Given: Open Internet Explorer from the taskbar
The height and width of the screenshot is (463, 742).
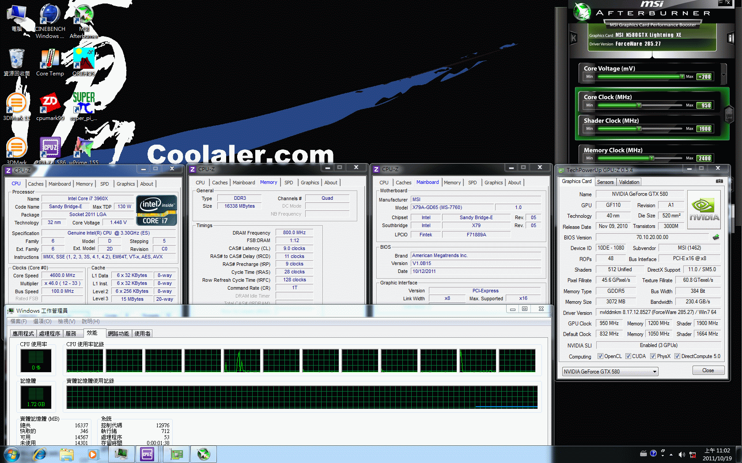Looking at the screenshot, I should click(40, 454).
